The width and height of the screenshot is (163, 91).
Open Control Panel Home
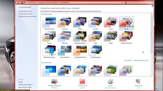pyautogui.click(x=25, y=7)
